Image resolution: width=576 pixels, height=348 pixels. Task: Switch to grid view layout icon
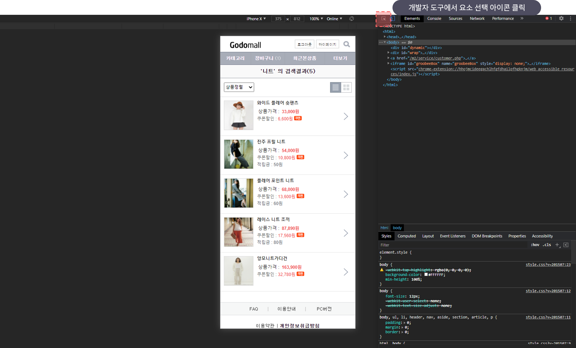(346, 87)
